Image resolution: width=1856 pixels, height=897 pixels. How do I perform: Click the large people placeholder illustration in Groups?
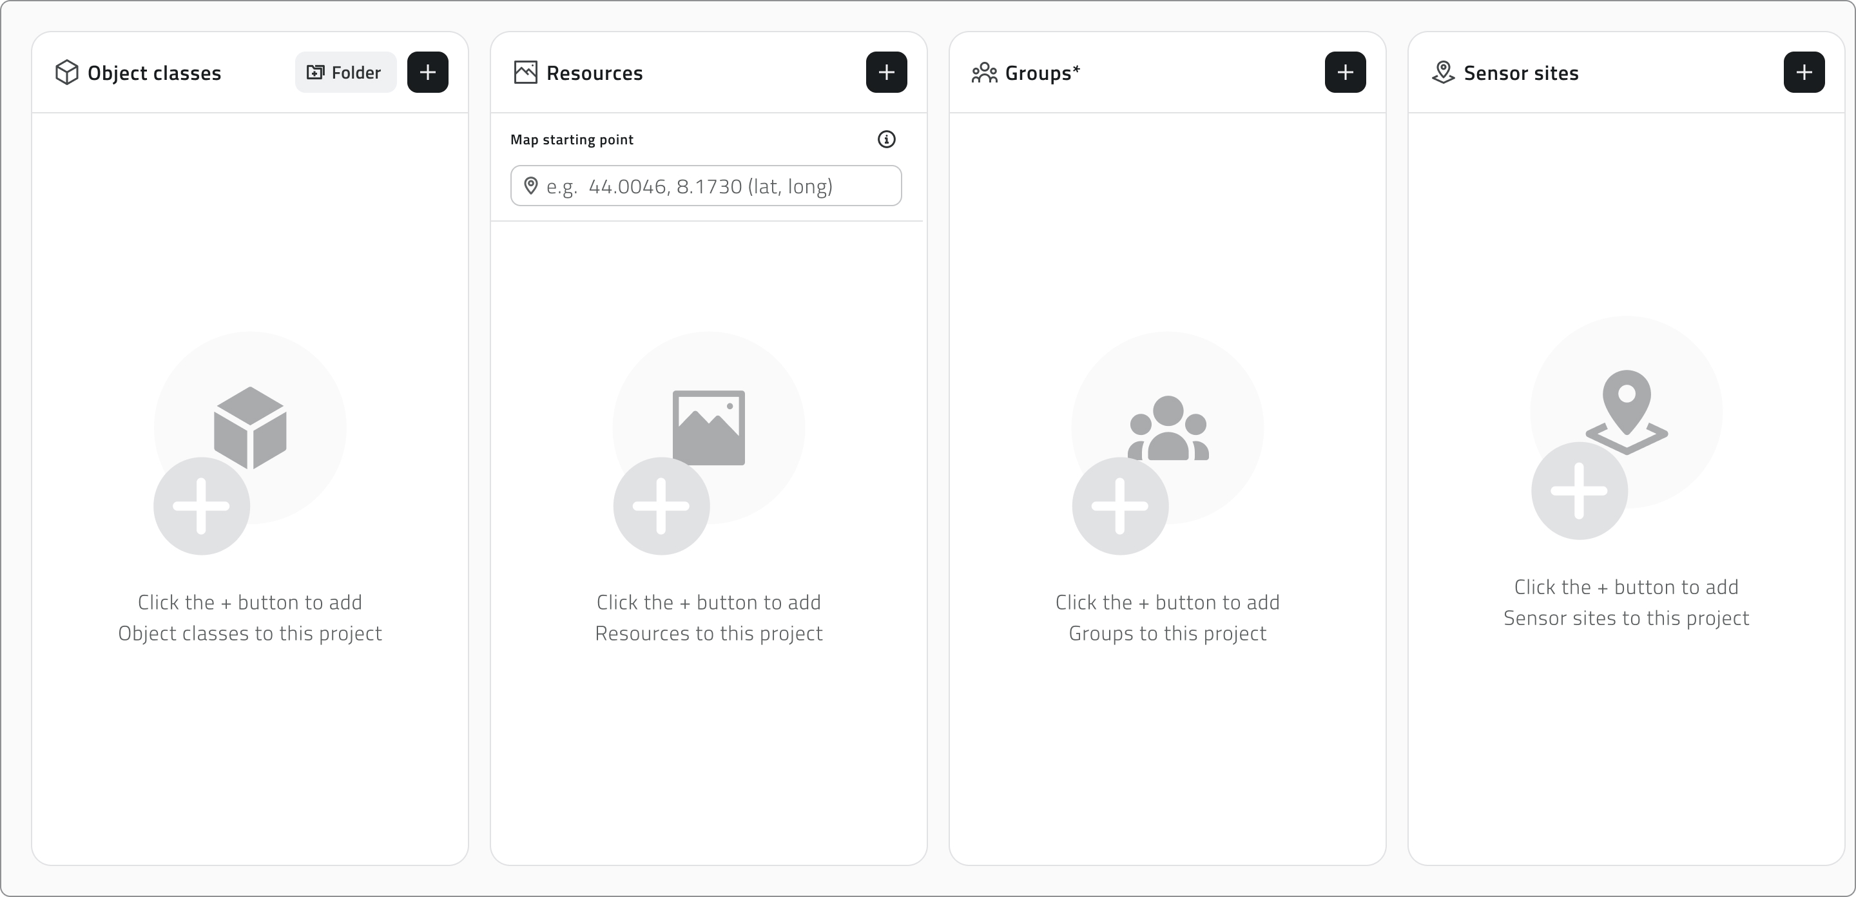tap(1168, 428)
